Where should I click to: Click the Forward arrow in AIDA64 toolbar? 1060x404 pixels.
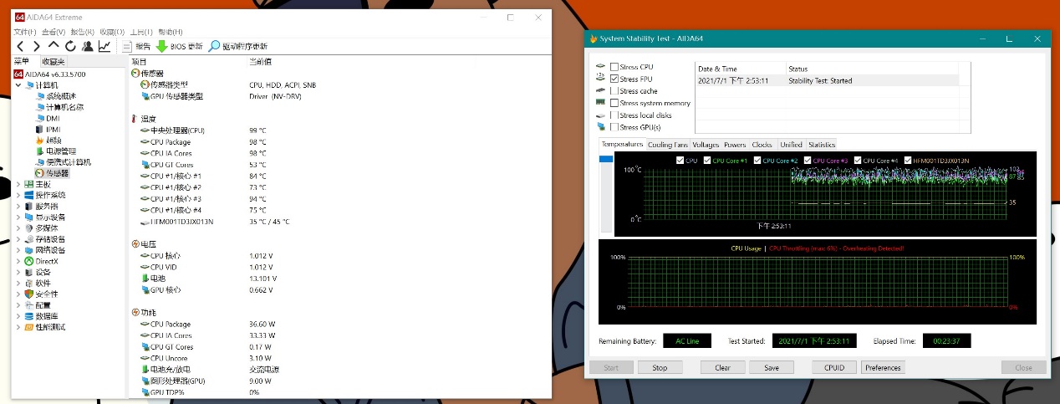[x=37, y=46]
